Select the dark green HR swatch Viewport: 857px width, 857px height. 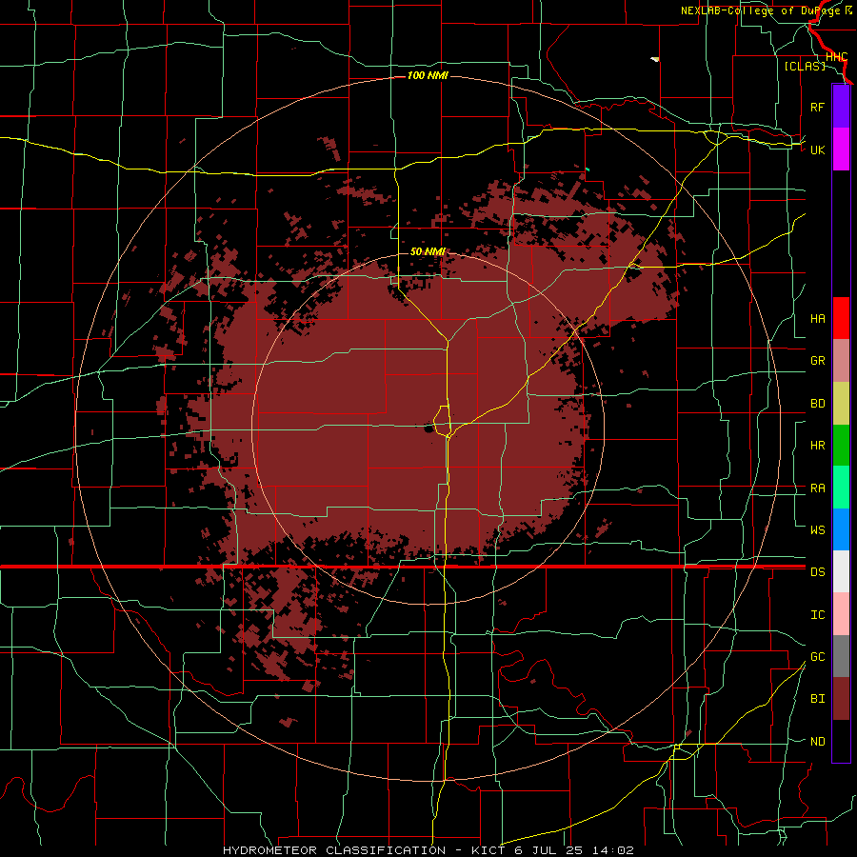click(841, 446)
